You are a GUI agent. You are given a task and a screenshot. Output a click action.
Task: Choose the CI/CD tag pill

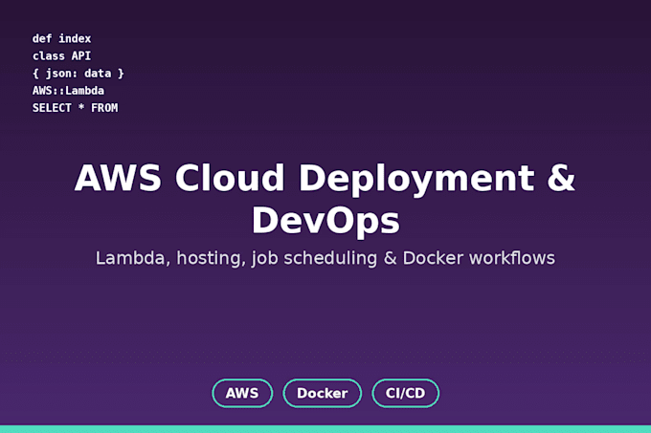[x=405, y=393]
